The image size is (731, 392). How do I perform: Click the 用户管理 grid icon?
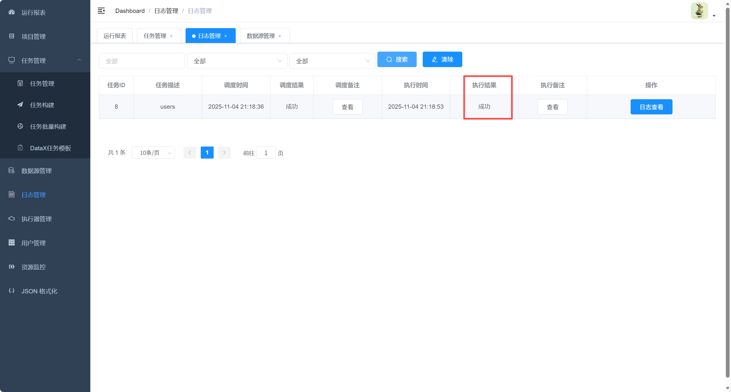pos(11,243)
